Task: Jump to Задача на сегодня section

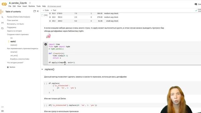Action: pyautogui.click(x=14, y=31)
